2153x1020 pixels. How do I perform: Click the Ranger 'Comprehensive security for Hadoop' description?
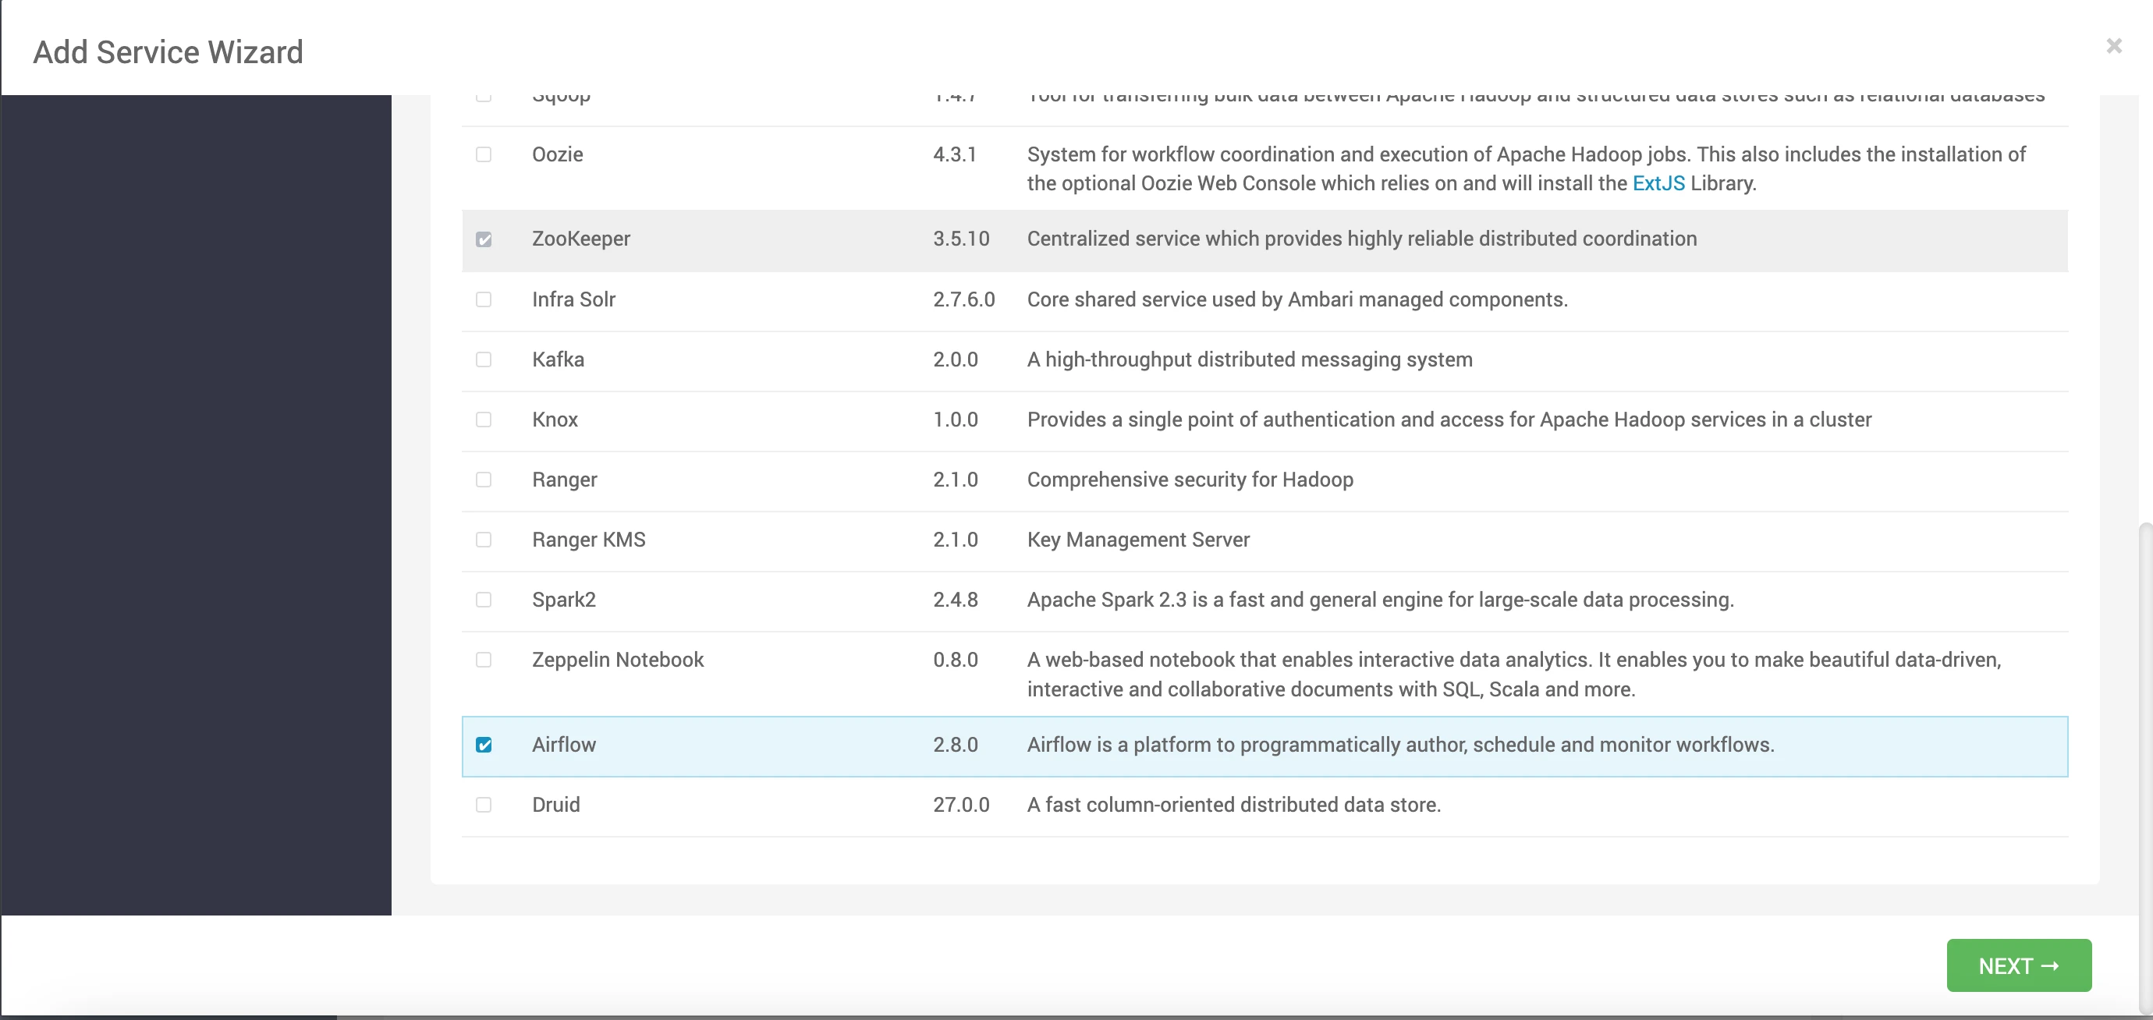(1190, 480)
